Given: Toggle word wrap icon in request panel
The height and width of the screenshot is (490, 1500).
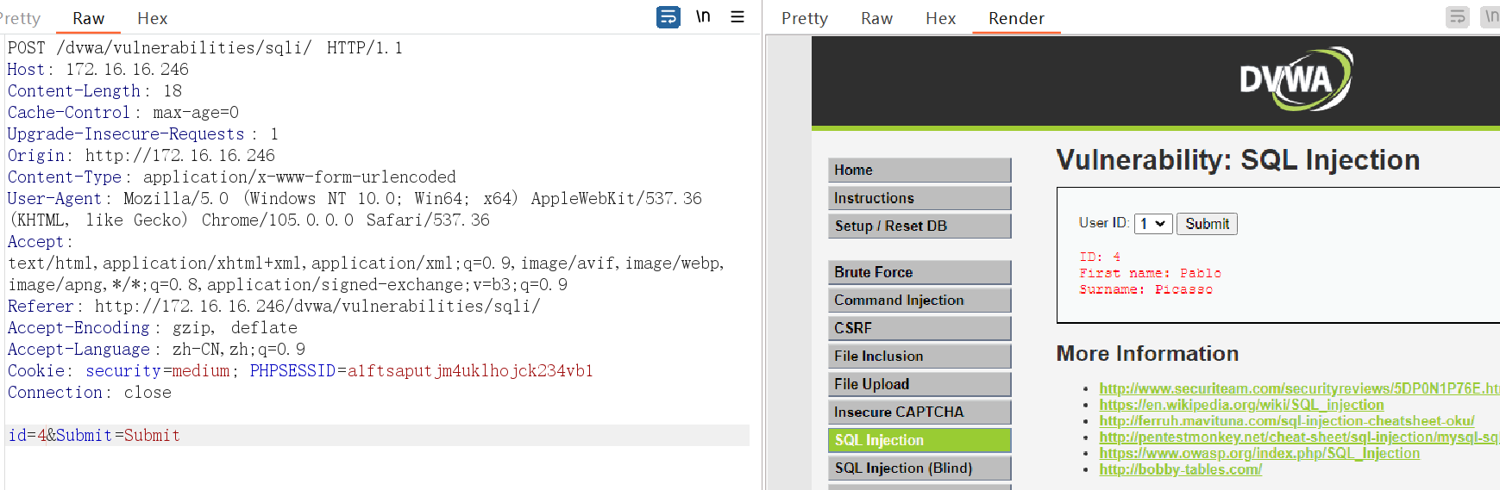Looking at the screenshot, I should (x=668, y=17).
